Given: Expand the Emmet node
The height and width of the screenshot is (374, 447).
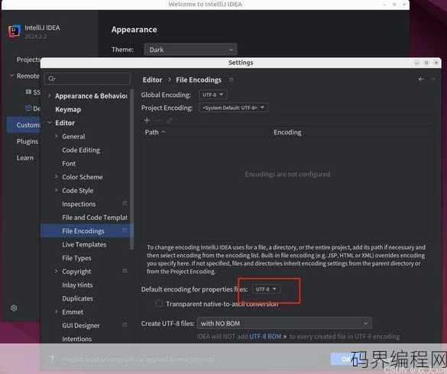Looking at the screenshot, I should (x=57, y=311).
